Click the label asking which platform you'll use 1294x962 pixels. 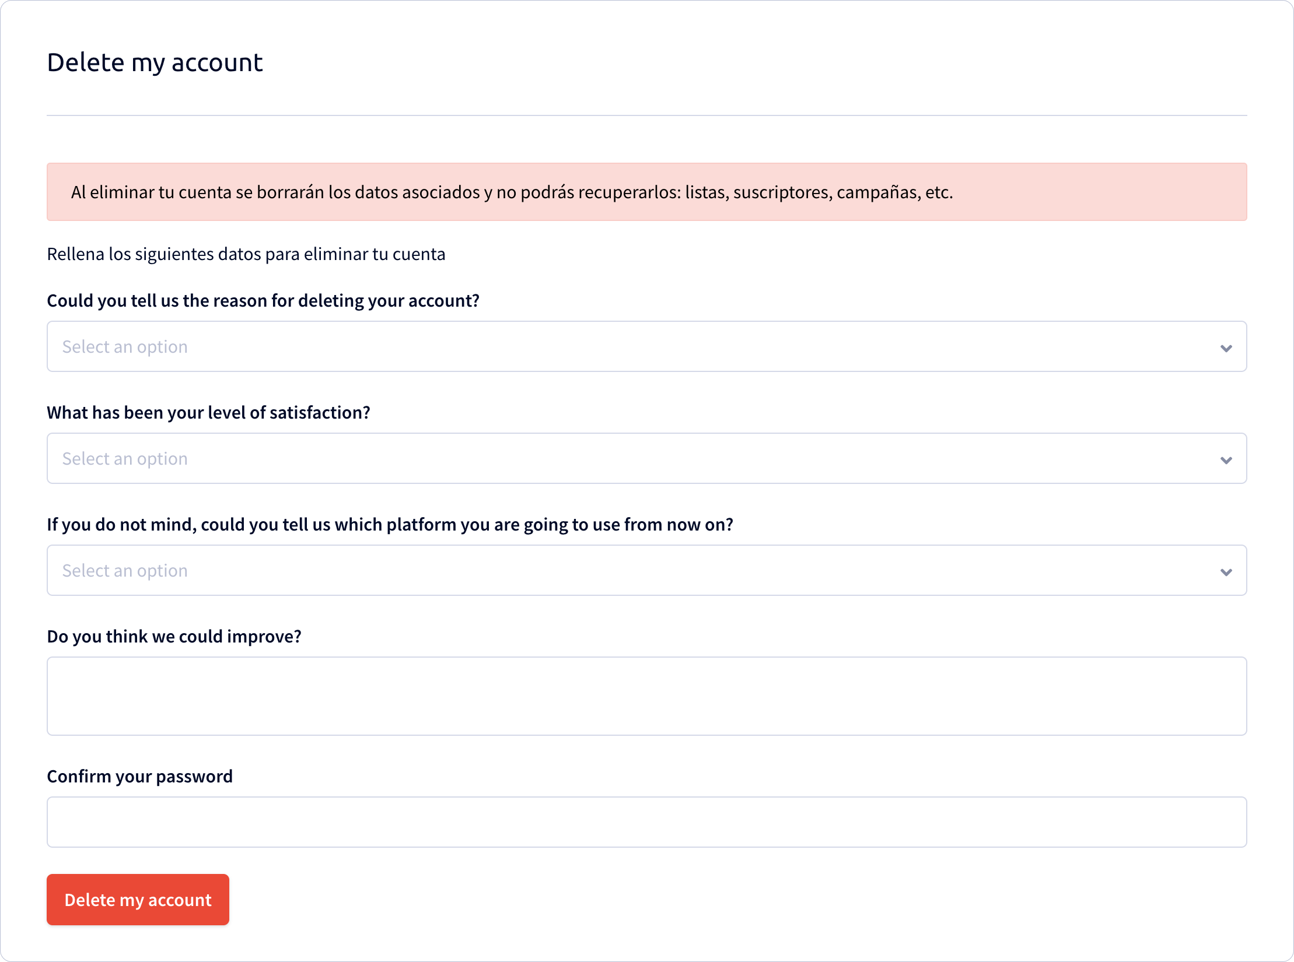point(390,525)
